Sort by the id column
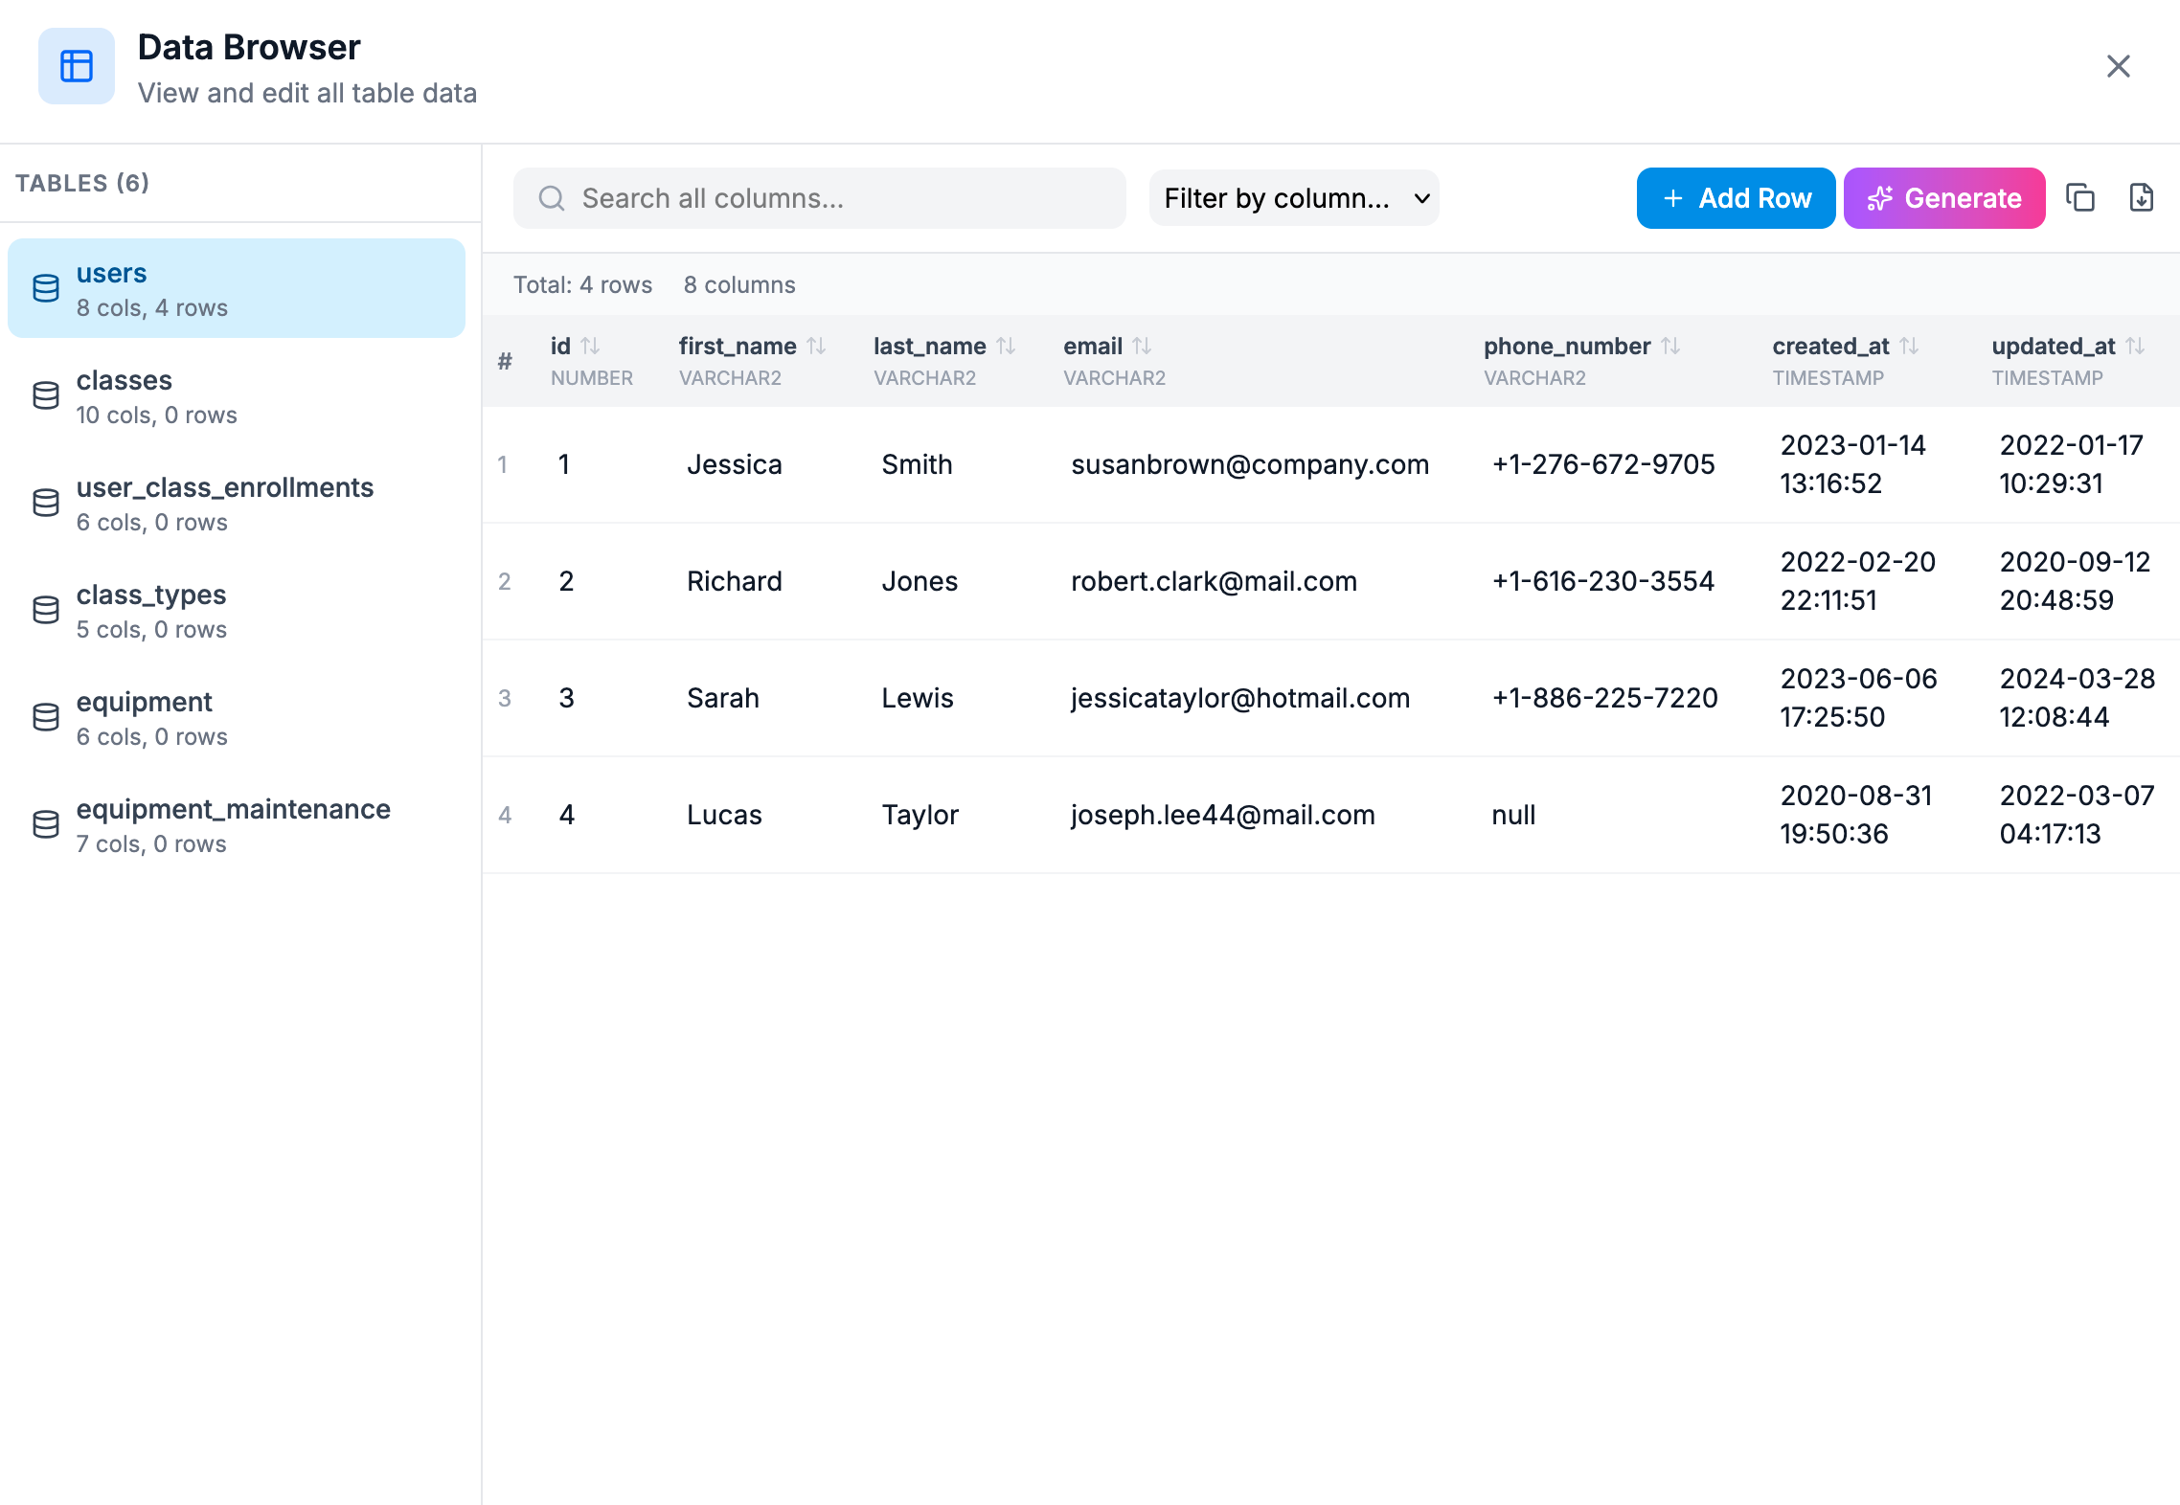The width and height of the screenshot is (2180, 1505). [x=590, y=346]
